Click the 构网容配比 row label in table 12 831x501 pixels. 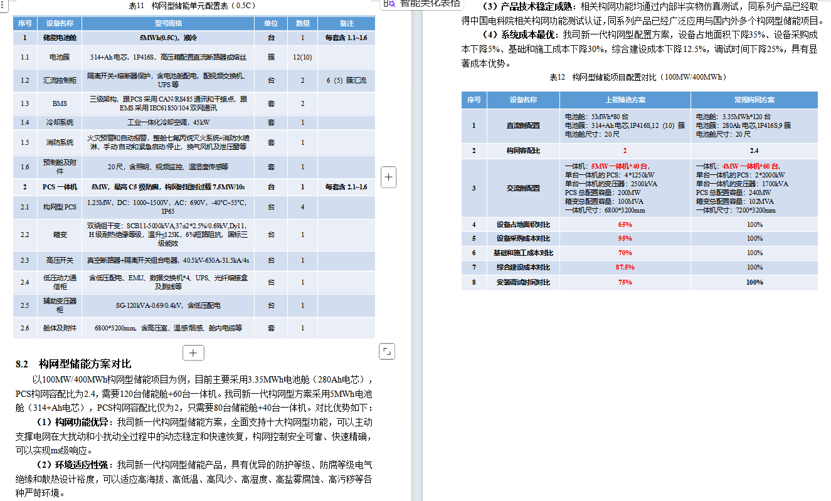[523, 150]
